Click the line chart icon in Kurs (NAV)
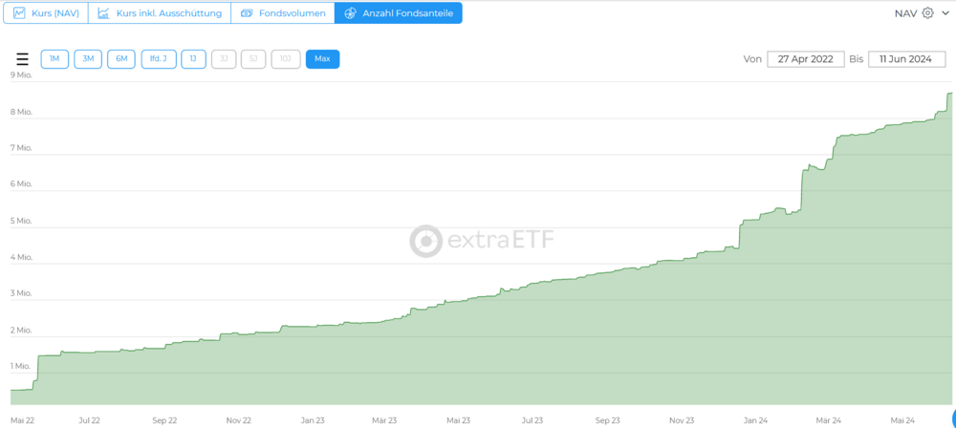 click(x=19, y=13)
